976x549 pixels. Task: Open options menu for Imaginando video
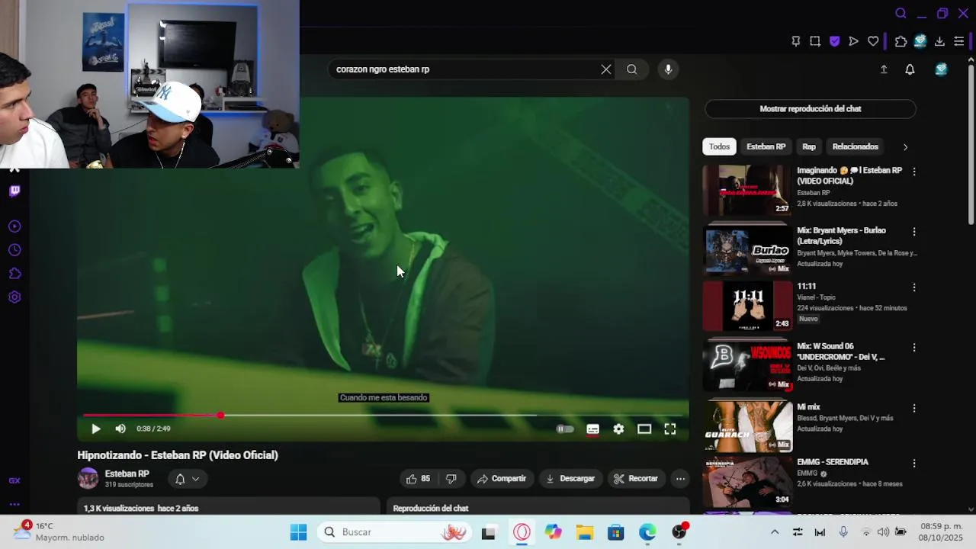point(914,172)
